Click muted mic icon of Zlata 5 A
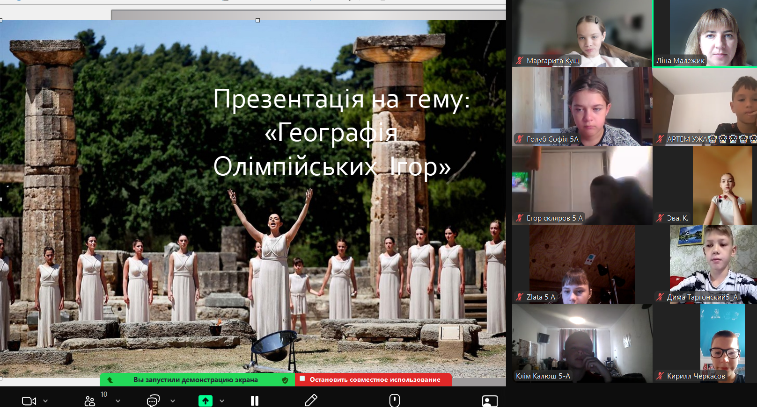 tap(520, 297)
